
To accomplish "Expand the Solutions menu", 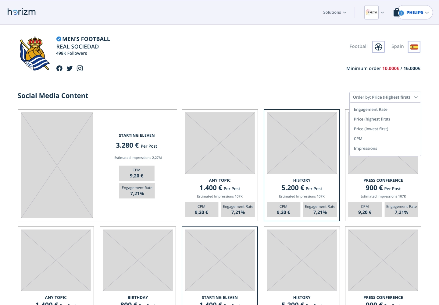I will click(x=334, y=12).
